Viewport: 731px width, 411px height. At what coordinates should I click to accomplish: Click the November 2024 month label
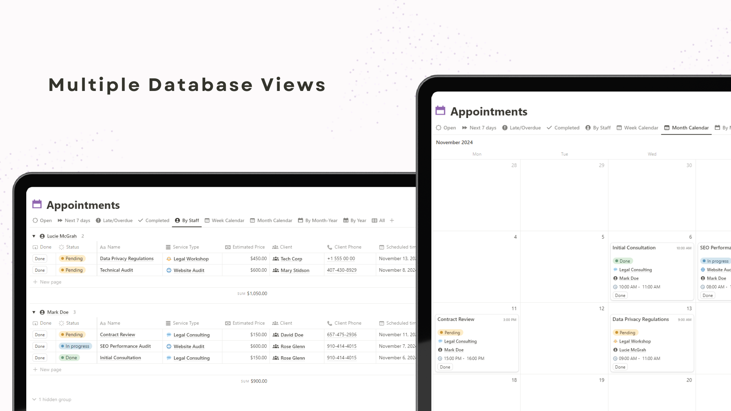click(x=454, y=142)
